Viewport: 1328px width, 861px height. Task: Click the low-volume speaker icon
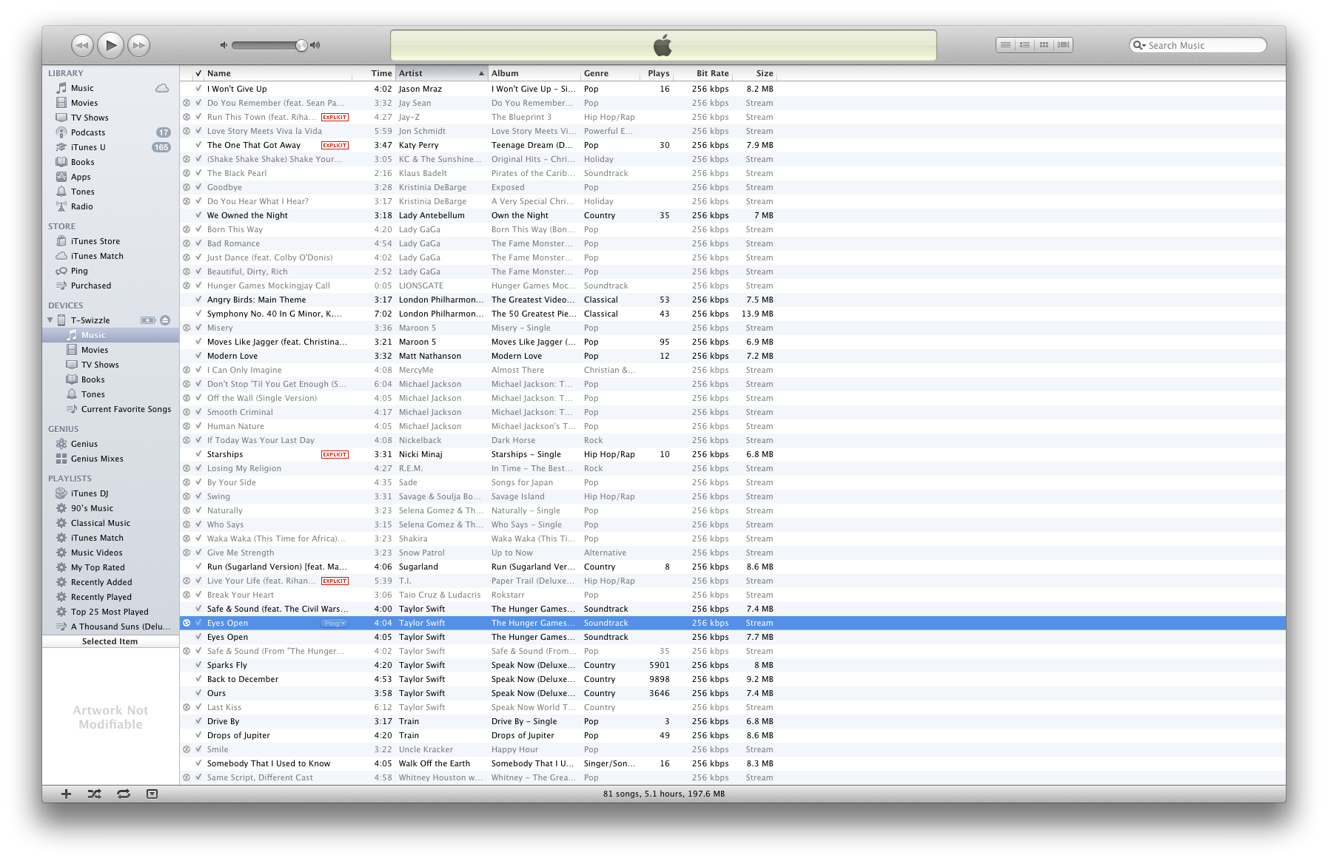pos(224,45)
